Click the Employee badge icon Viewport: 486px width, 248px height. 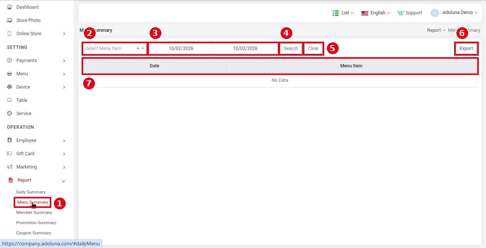9,140
